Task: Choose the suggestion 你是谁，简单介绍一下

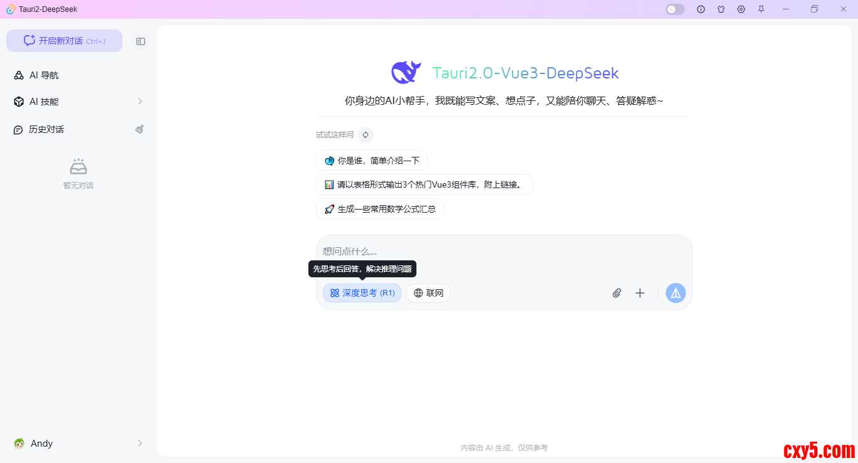Action: point(372,161)
